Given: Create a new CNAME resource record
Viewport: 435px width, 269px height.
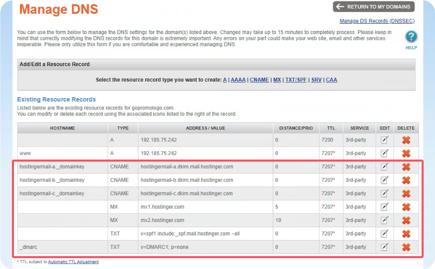Looking at the screenshot, I should [x=259, y=80].
